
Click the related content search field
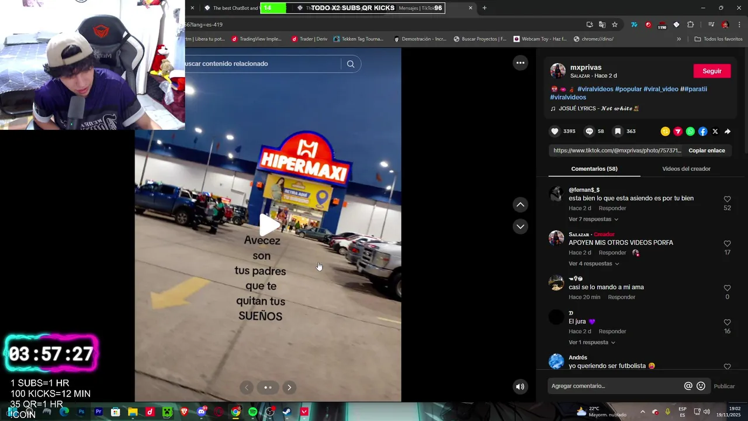pos(262,64)
